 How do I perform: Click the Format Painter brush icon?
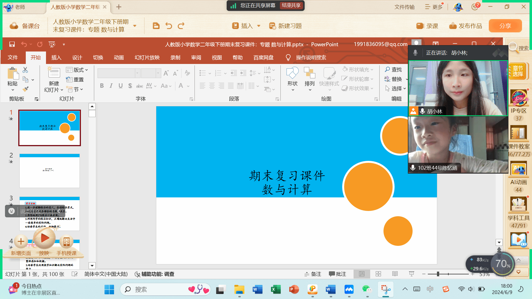tap(25, 89)
